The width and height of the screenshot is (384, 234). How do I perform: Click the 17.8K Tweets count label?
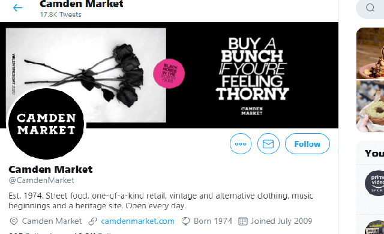pos(61,14)
